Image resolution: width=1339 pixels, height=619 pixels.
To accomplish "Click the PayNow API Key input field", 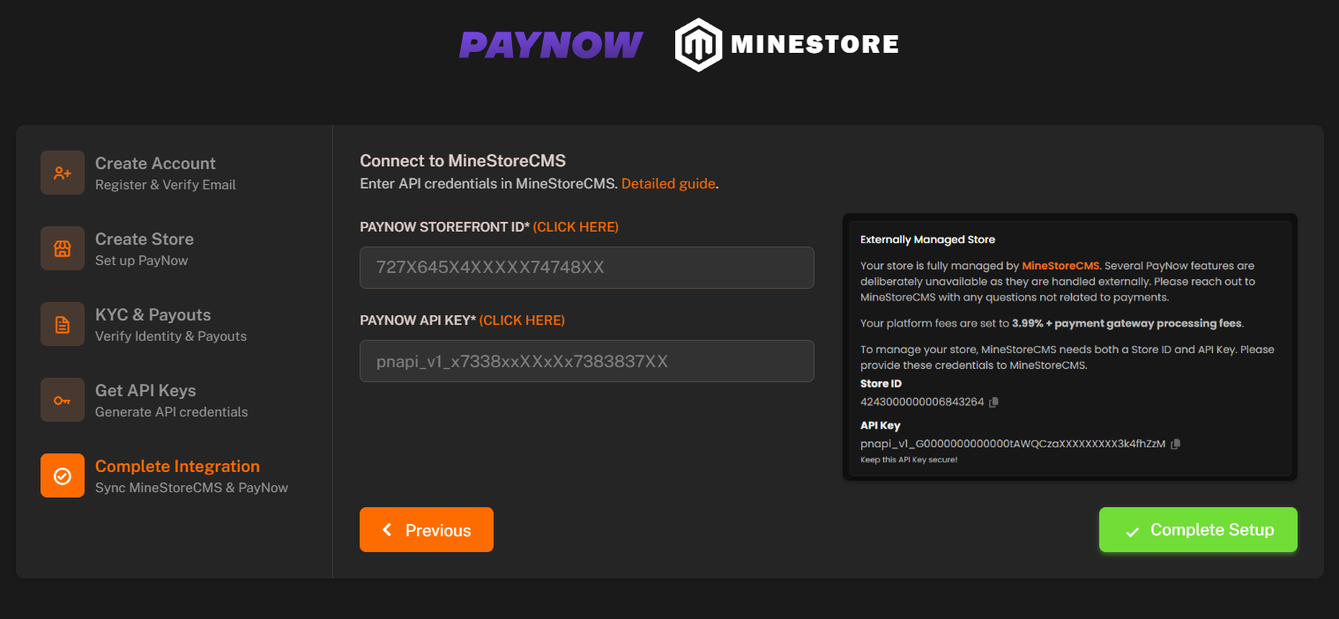I will click(586, 361).
